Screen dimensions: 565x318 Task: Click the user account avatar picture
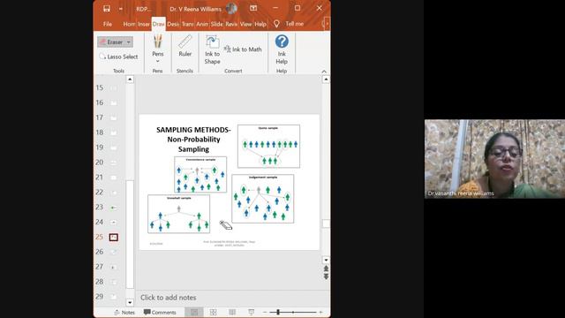[231, 8]
